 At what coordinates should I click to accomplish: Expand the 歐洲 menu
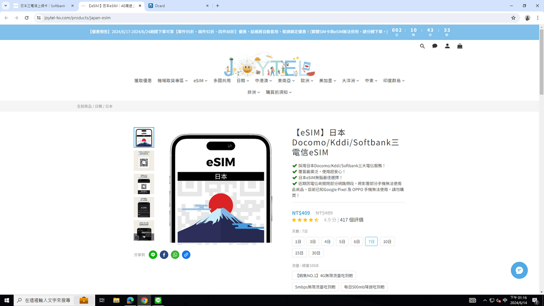[x=307, y=81]
